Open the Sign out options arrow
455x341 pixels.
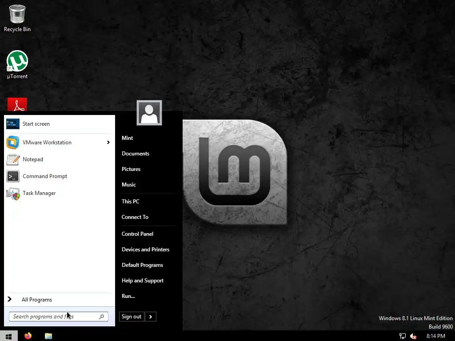[150, 317]
